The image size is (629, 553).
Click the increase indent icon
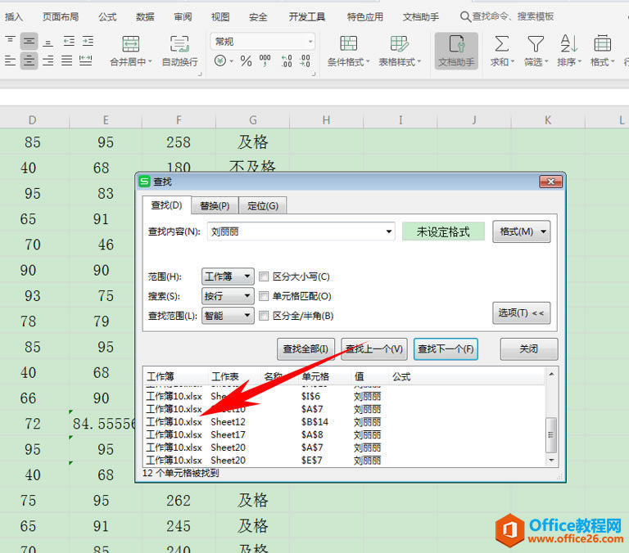[x=88, y=41]
